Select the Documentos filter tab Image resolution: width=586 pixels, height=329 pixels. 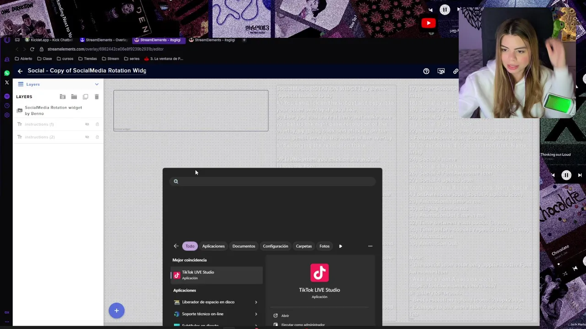[244, 246]
